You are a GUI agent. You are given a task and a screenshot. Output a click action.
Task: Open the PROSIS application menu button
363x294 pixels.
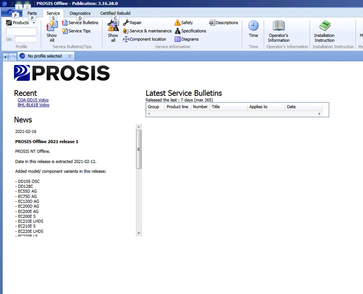(11, 12)
